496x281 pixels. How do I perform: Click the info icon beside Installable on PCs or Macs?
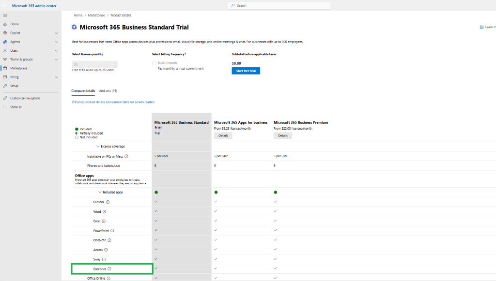pyautogui.click(x=126, y=156)
